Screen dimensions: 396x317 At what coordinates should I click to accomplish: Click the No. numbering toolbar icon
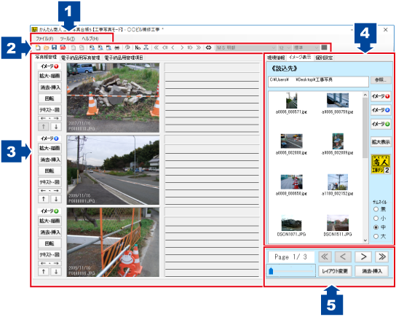[138, 47]
